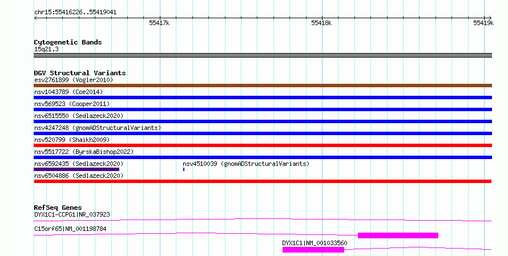Click the red bar under nsv6504886

coord(263,181)
